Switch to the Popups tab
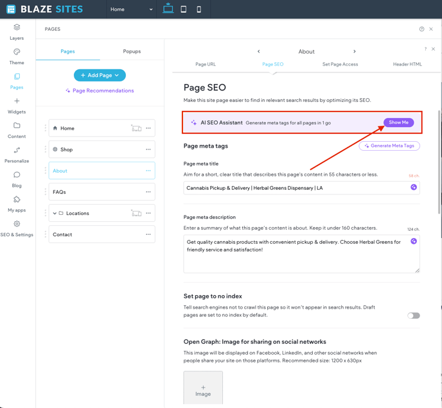This screenshot has height=408, width=442. click(x=132, y=51)
